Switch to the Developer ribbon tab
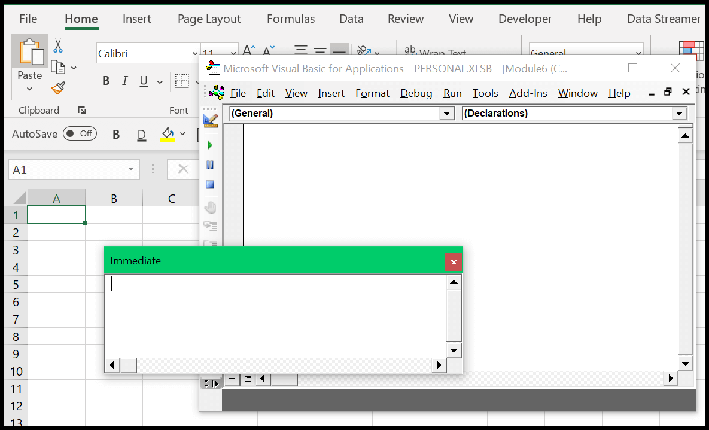 (x=525, y=19)
